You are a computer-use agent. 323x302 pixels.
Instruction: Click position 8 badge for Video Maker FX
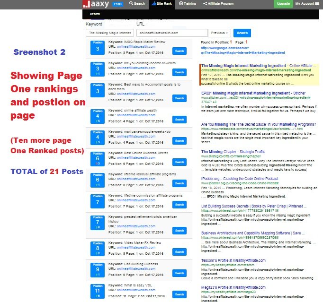[98, 249]
